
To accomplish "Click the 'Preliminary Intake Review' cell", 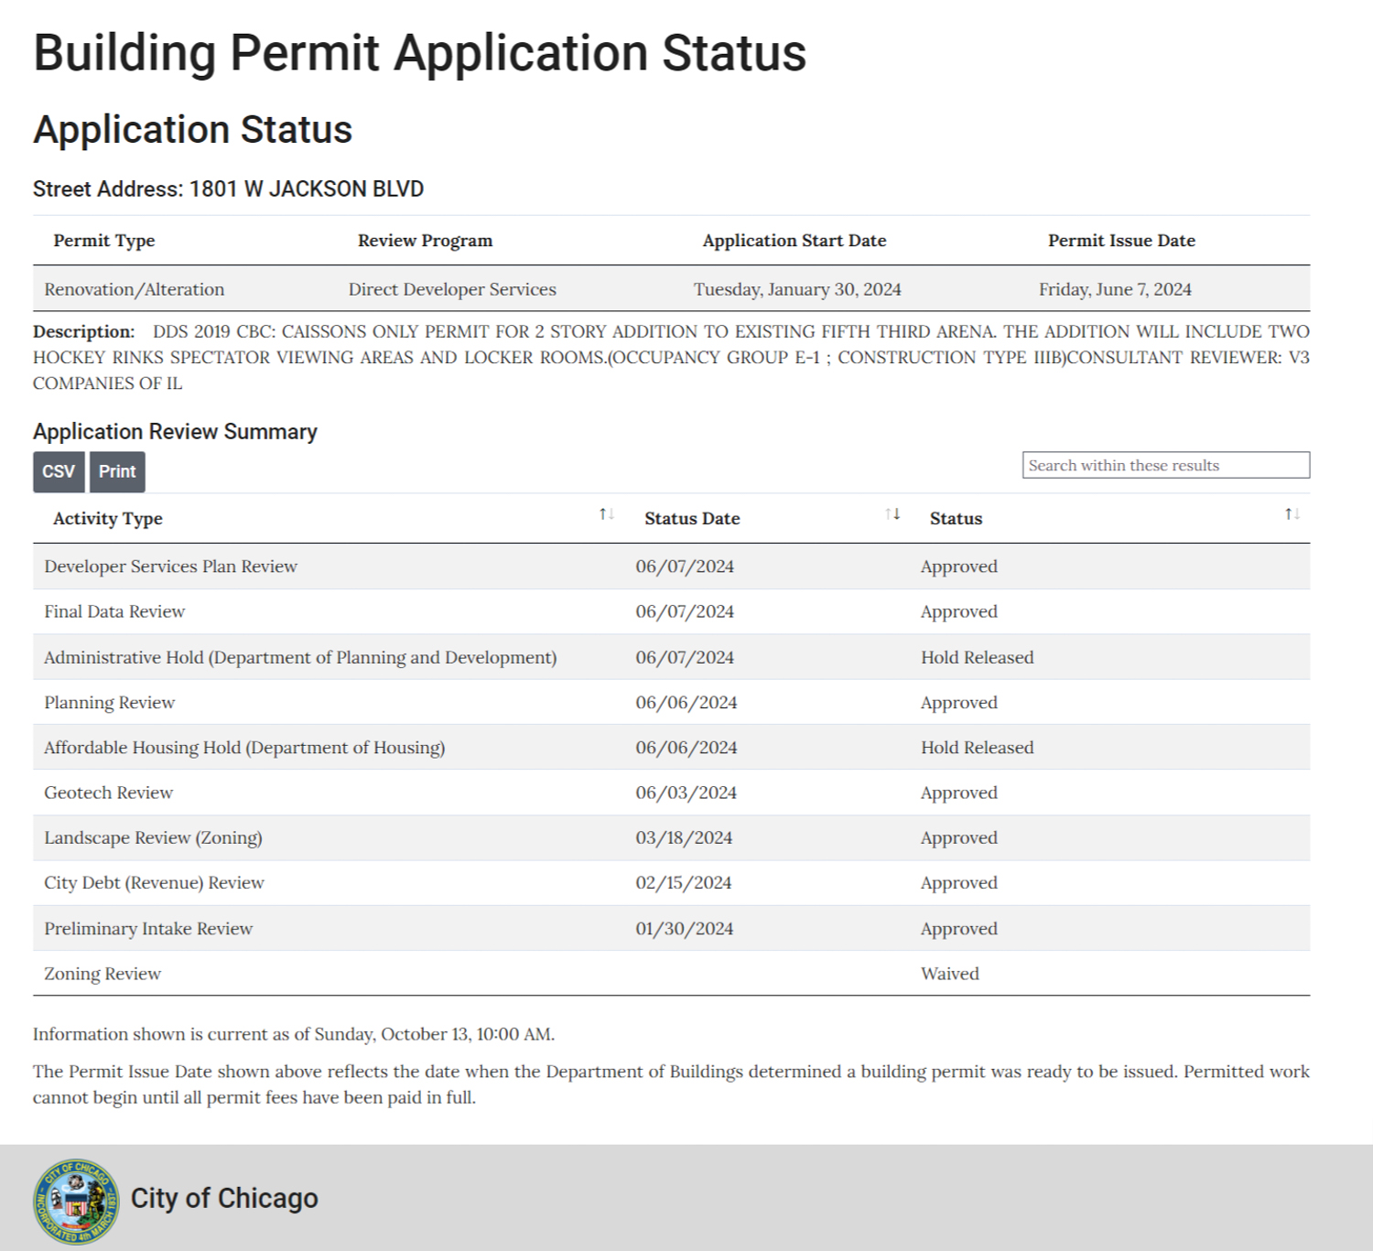I will tap(148, 929).
